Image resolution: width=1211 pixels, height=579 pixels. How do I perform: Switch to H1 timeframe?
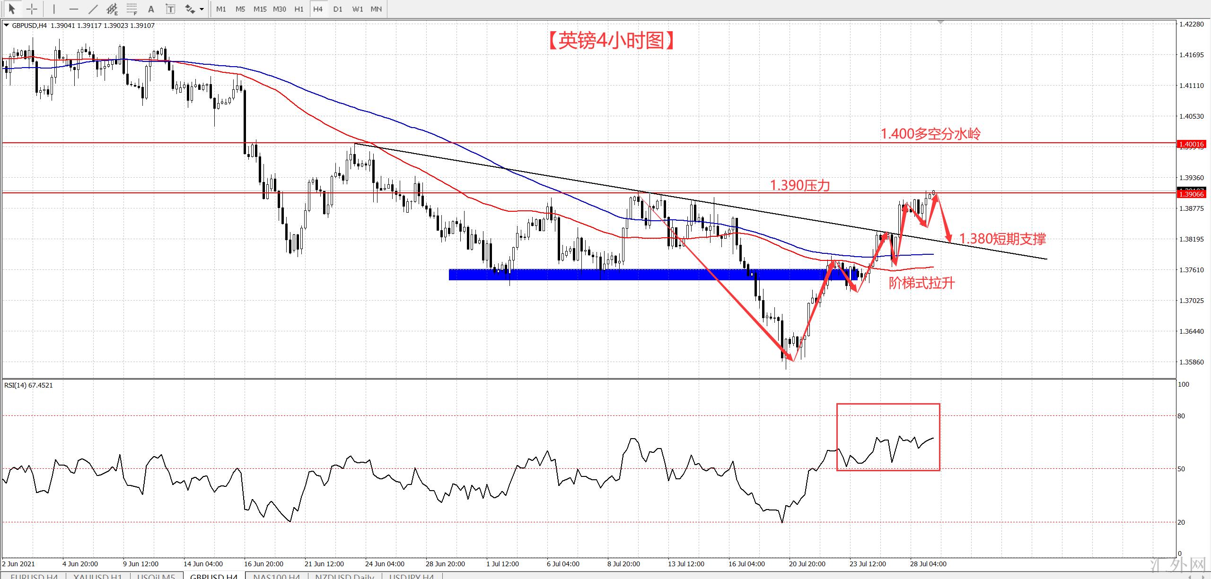pyautogui.click(x=298, y=9)
